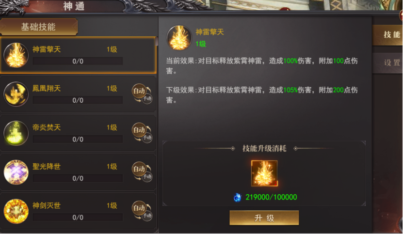Image resolution: width=403 pixels, height=234 pixels.
Task: Switch 聖光降世 between auto and manual
Action: 142,172
